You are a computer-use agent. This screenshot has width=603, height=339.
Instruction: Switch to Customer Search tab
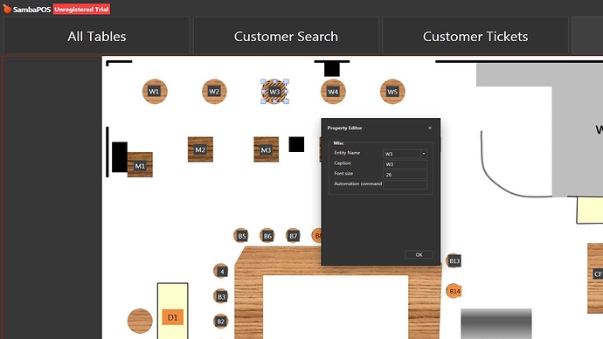pyautogui.click(x=286, y=36)
